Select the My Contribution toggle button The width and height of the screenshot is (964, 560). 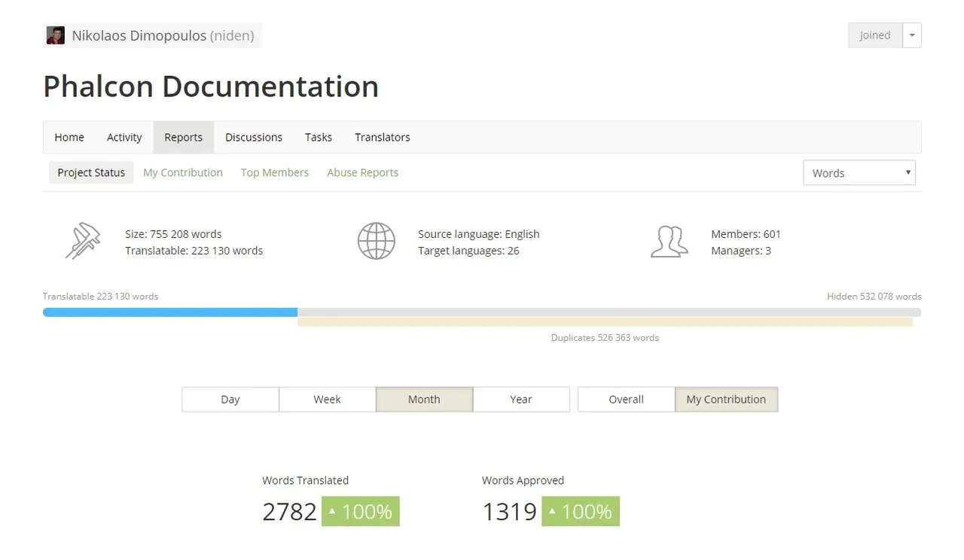tap(726, 400)
